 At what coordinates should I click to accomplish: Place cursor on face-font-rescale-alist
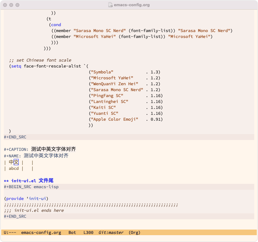pos(52,66)
